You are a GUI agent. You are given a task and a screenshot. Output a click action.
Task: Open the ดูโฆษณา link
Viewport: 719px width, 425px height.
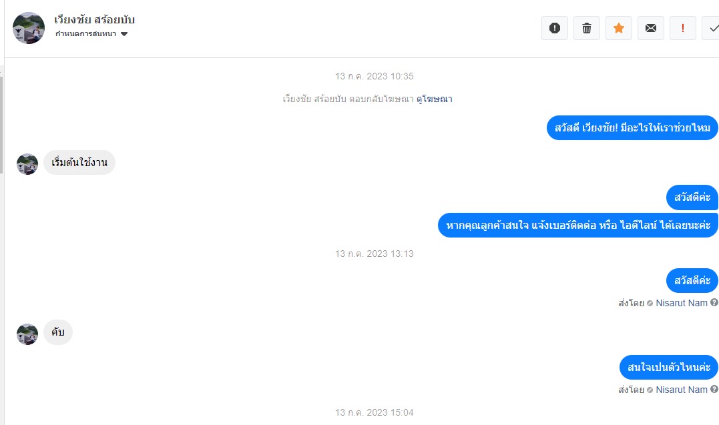pyautogui.click(x=434, y=99)
